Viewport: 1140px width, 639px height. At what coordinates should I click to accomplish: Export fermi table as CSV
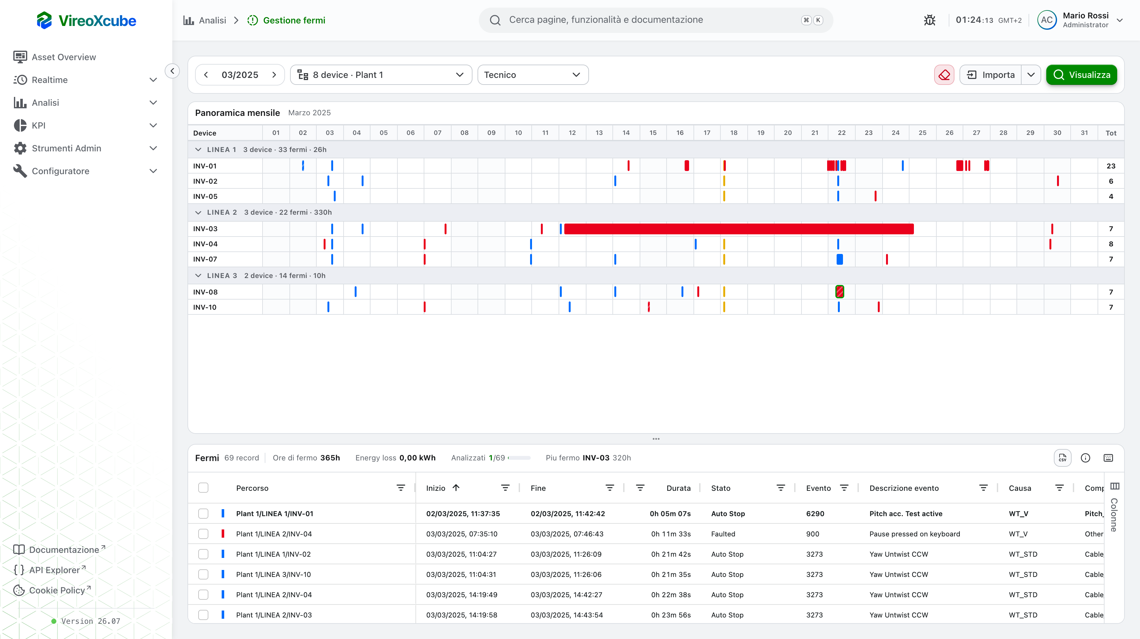(x=1062, y=458)
